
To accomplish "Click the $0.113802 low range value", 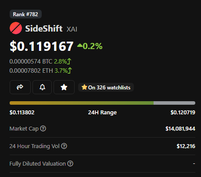I will click(x=22, y=113).
